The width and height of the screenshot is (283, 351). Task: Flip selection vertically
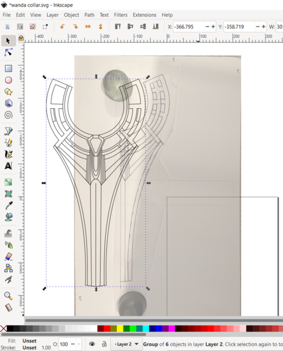point(101,27)
